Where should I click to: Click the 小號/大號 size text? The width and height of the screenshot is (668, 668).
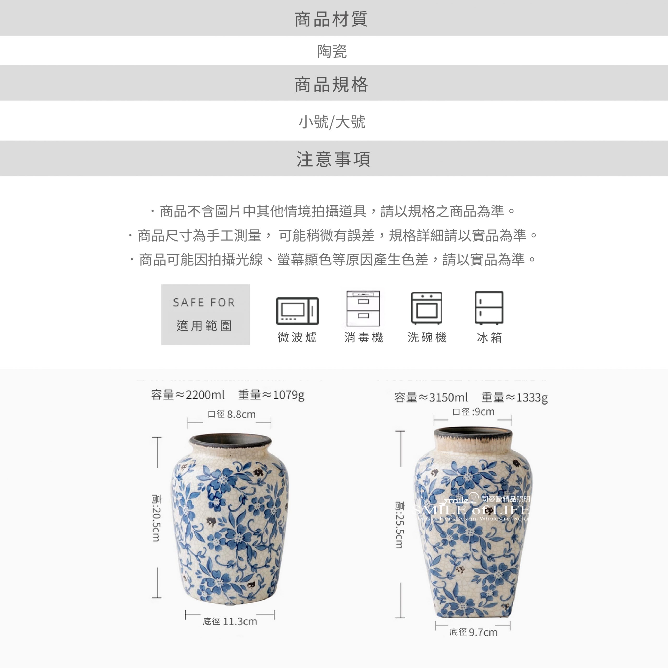tap(332, 122)
